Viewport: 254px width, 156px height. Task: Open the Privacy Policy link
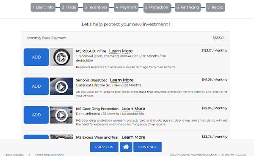coord(15,155)
